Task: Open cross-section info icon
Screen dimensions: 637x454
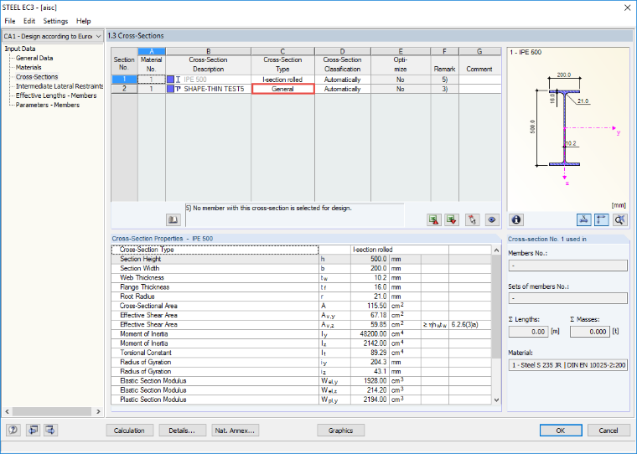Action: click(516, 219)
